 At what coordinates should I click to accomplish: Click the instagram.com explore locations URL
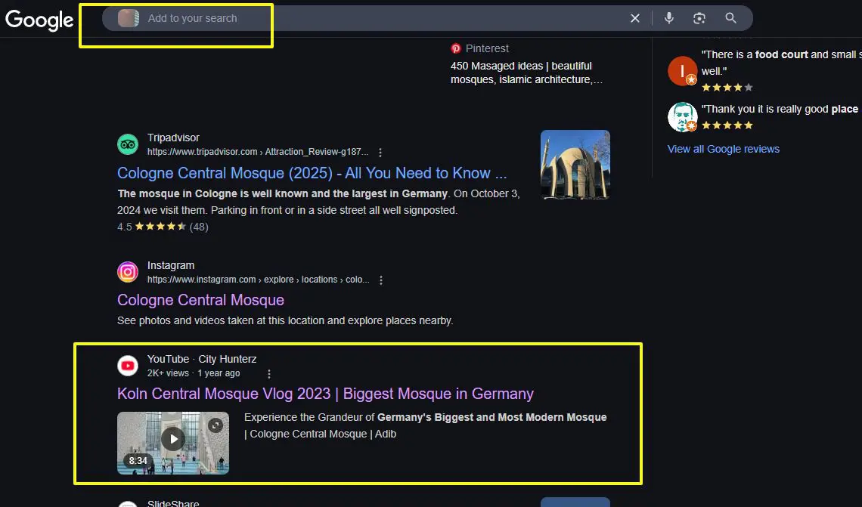(259, 280)
